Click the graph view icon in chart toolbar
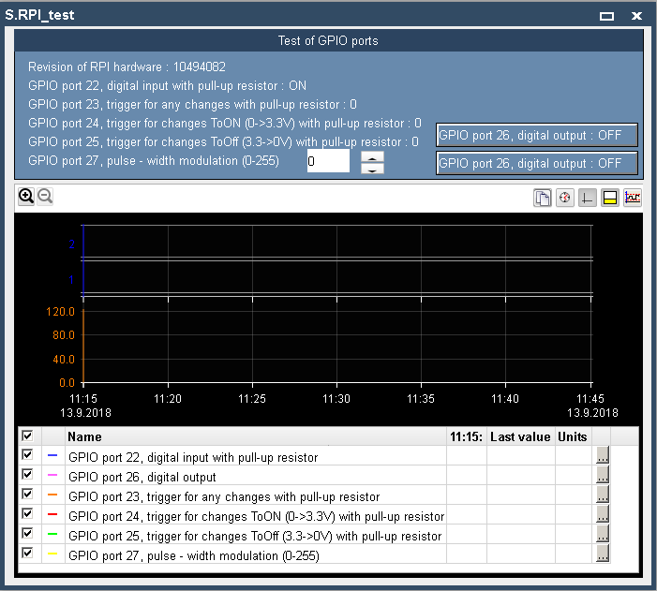This screenshot has height=591, width=657. 633,199
